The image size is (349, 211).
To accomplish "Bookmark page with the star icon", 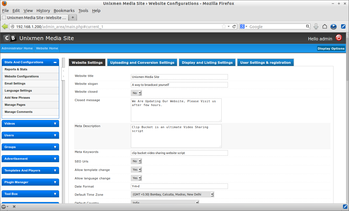I will click(x=224, y=26).
